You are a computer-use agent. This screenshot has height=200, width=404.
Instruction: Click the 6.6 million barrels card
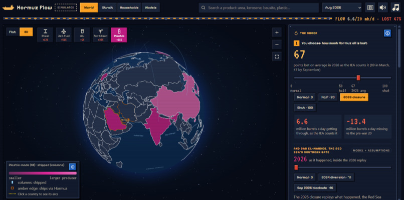[x=318, y=126]
